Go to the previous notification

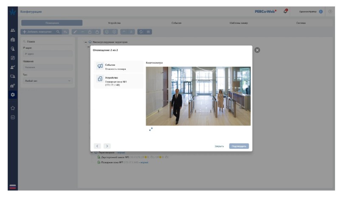coord(97,146)
